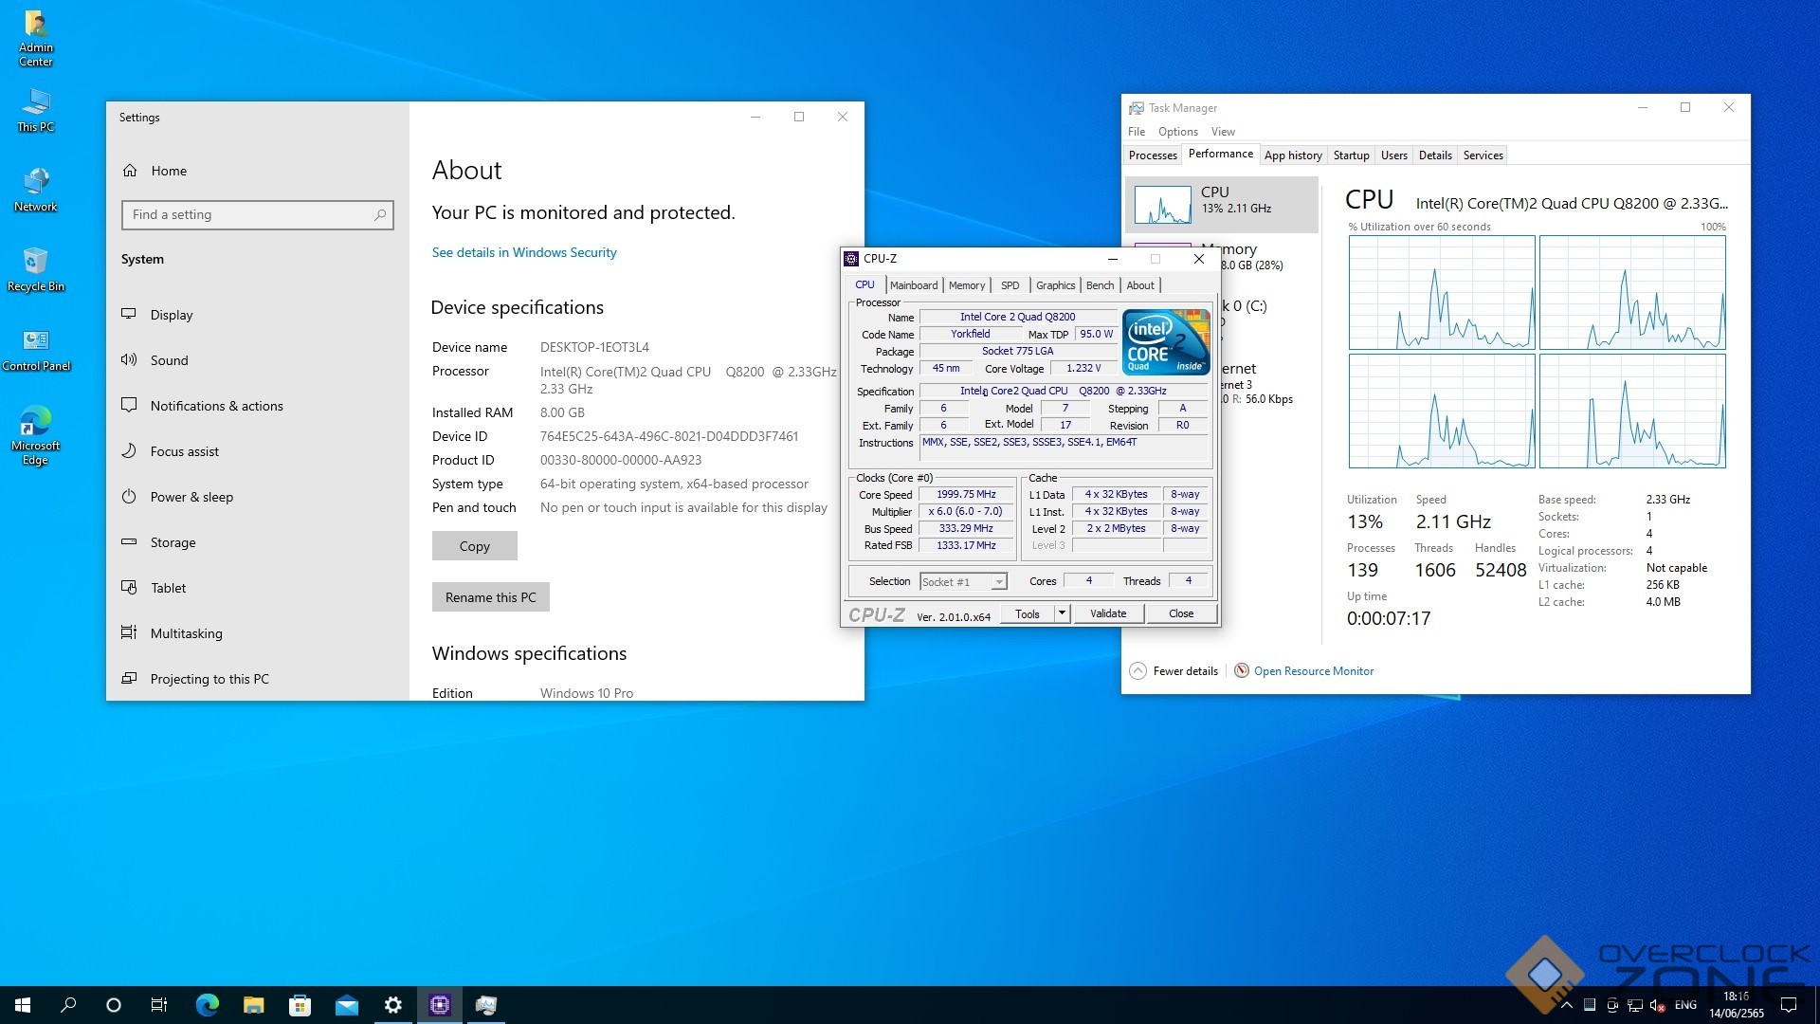Open the Task Manager View menu

(1223, 132)
